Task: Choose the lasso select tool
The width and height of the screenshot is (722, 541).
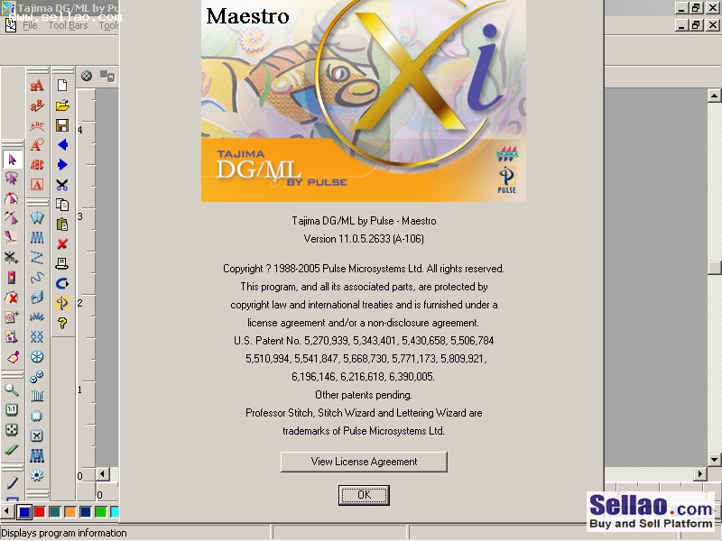Action: point(12,179)
